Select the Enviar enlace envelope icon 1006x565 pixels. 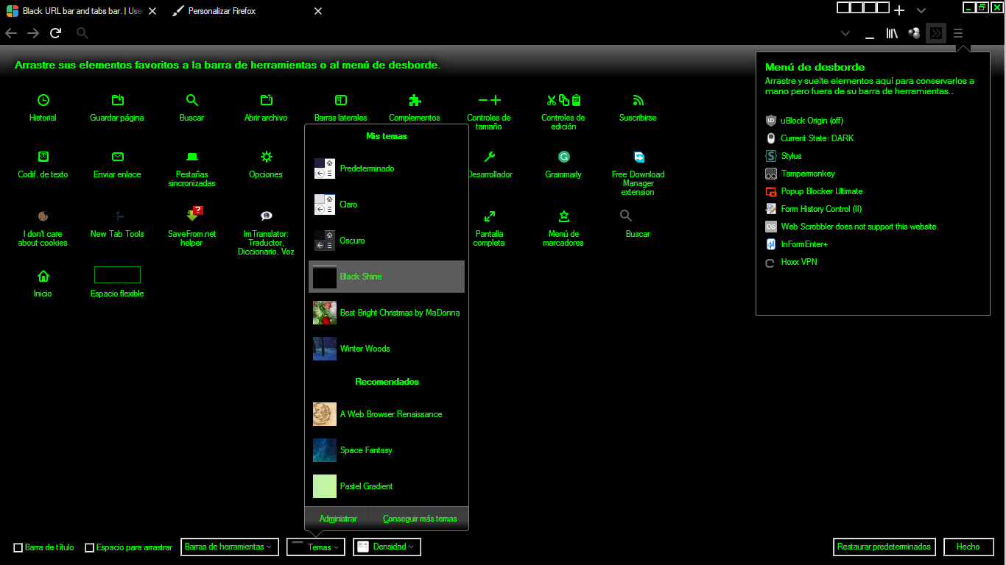[x=117, y=157]
